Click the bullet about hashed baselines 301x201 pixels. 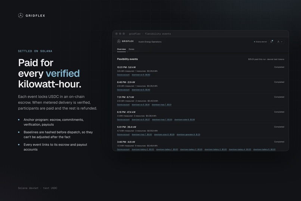(x=58, y=134)
